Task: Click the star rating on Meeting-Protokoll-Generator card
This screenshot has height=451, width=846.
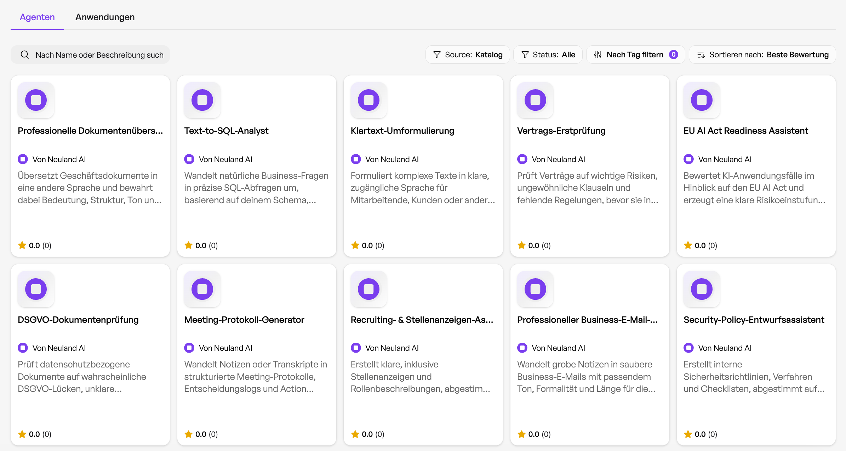Action: [x=201, y=434]
